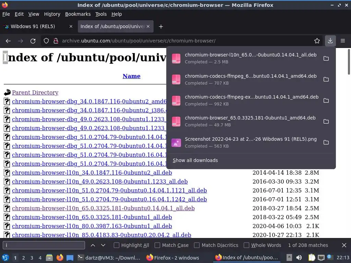The width and height of the screenshot is (351, 263).
Task: Open the volume control in system tray
Action: coord(299,258)
